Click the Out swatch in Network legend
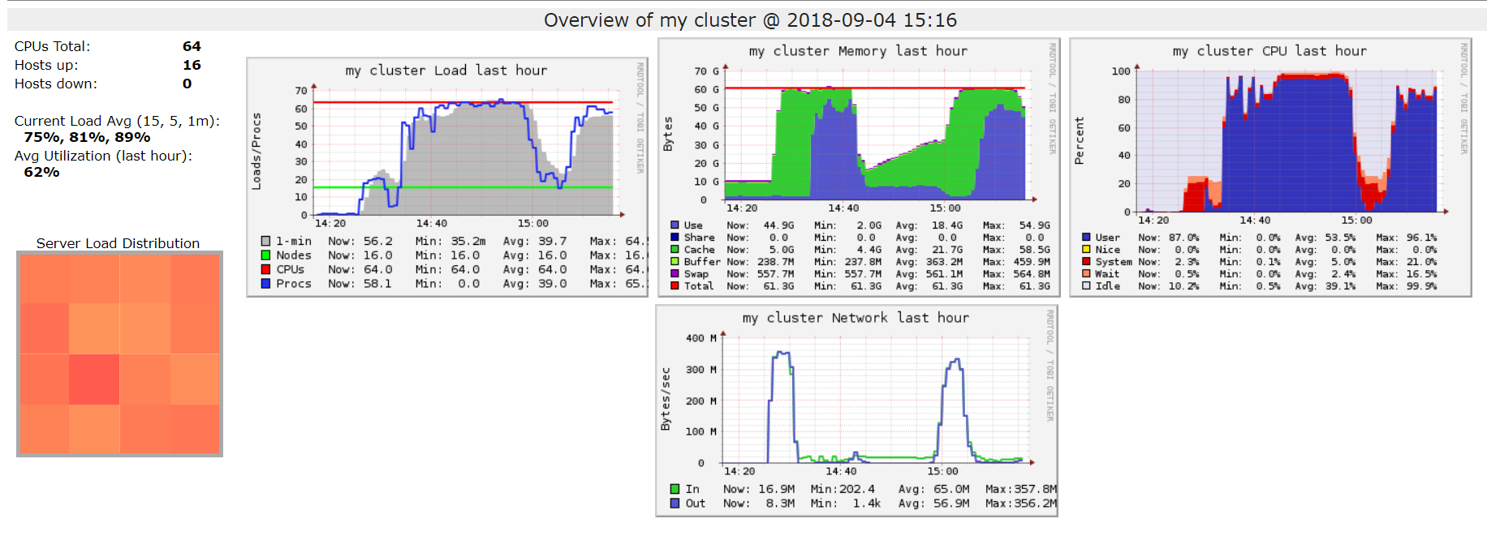Viewport: 1487px width, 536px height. (x=675, y=504)
